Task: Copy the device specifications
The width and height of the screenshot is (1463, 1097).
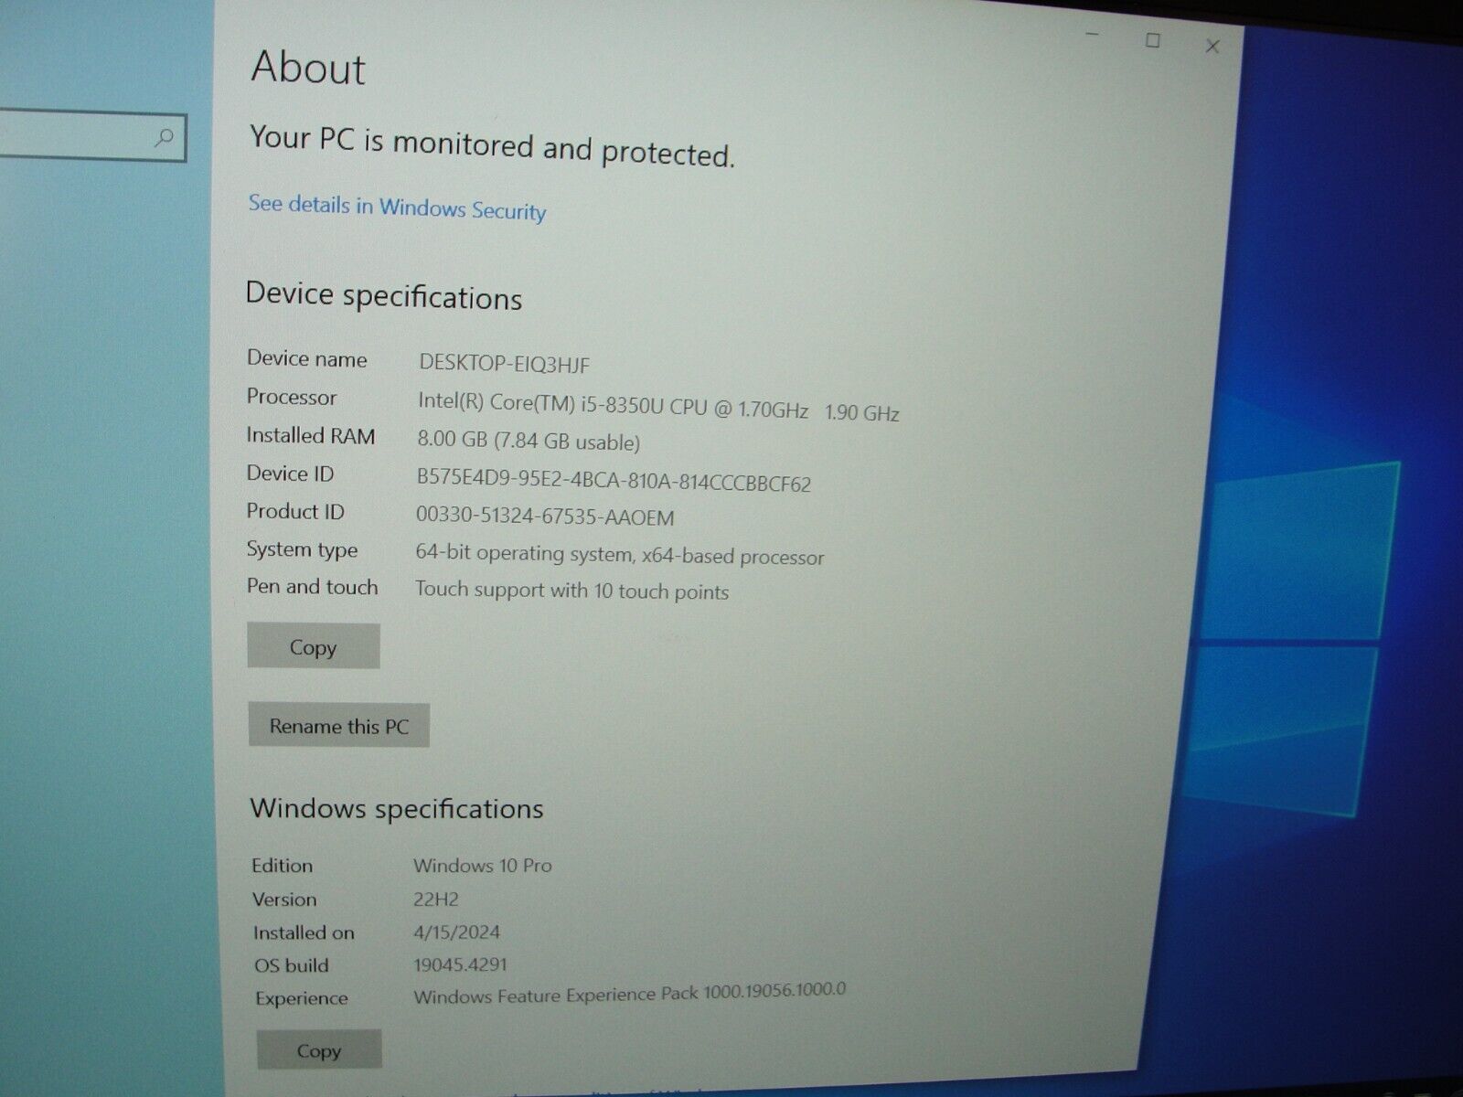Action: (x=313, y=646)
